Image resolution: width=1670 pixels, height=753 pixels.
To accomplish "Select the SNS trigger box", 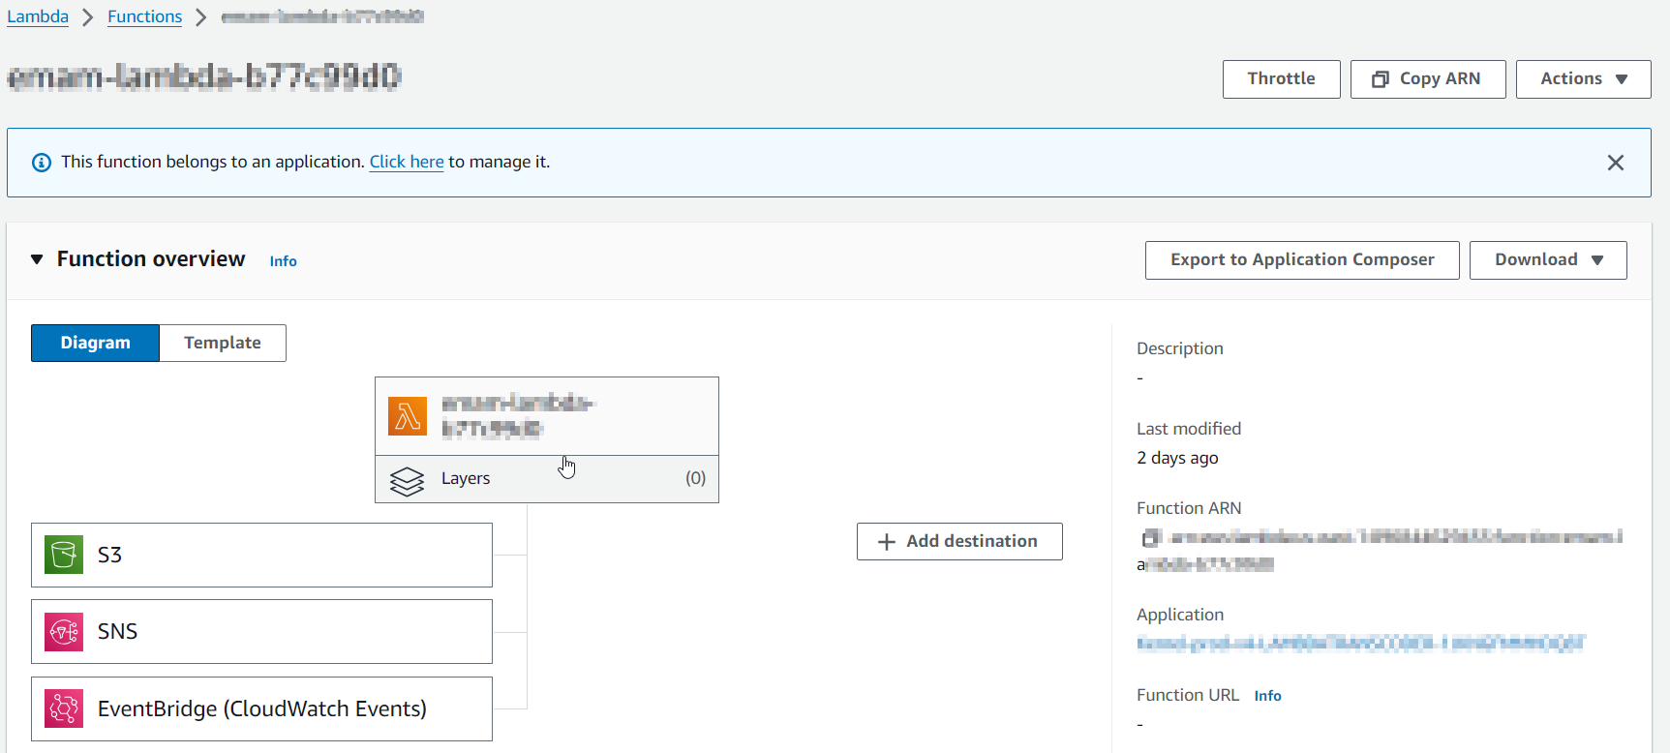I will point(261,632).
